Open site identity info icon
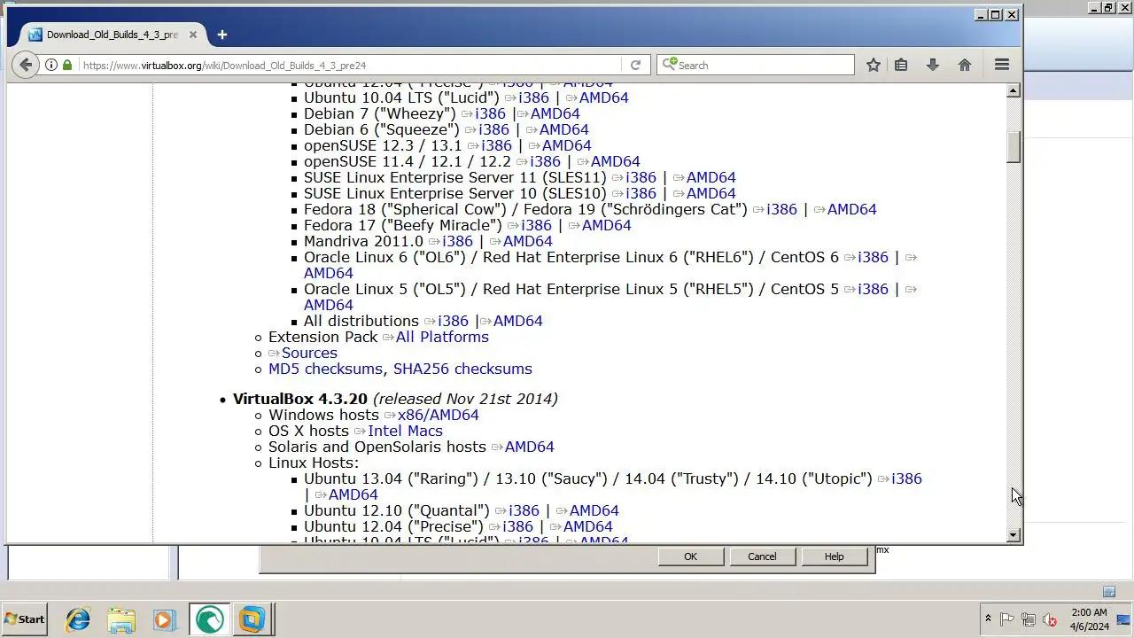This screenshot has height=638, width=1134. 51,65
